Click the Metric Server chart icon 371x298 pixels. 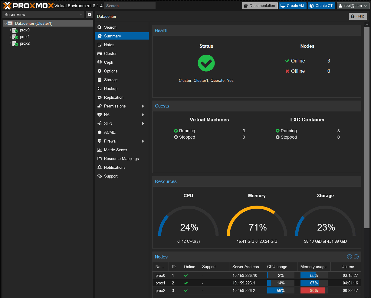[100, 150]
